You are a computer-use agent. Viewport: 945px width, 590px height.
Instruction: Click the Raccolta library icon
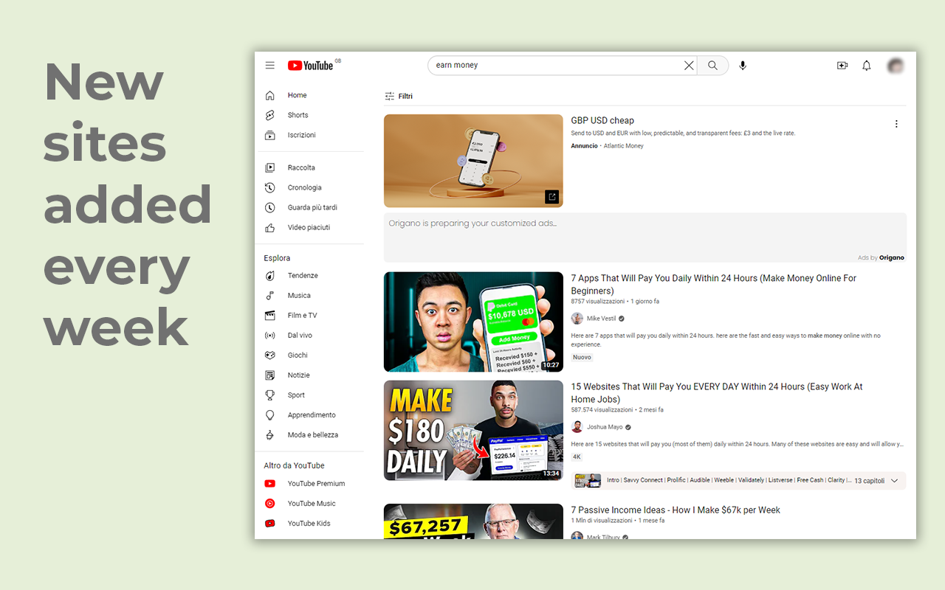pos(270,167)
